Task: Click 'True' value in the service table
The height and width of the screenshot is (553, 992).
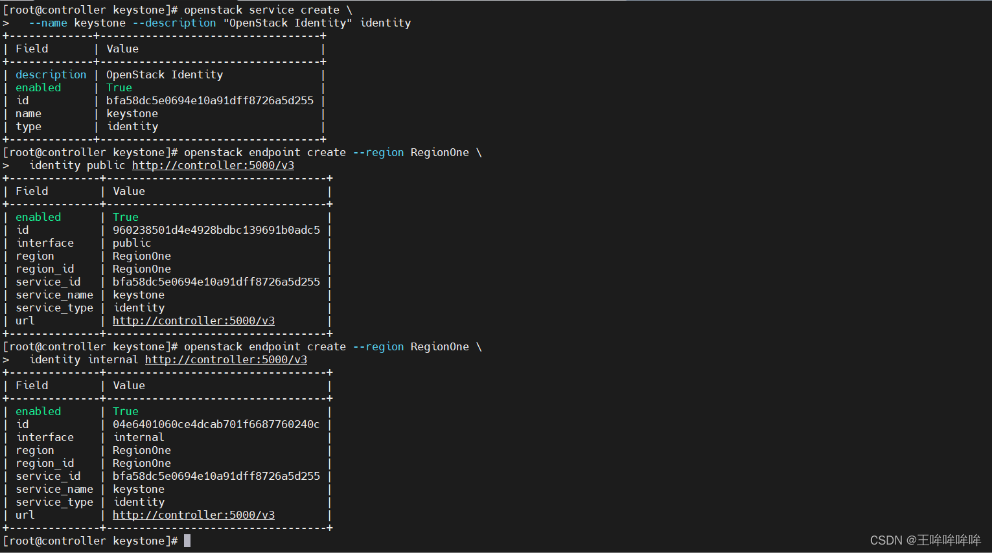Action: coord(119,87)
